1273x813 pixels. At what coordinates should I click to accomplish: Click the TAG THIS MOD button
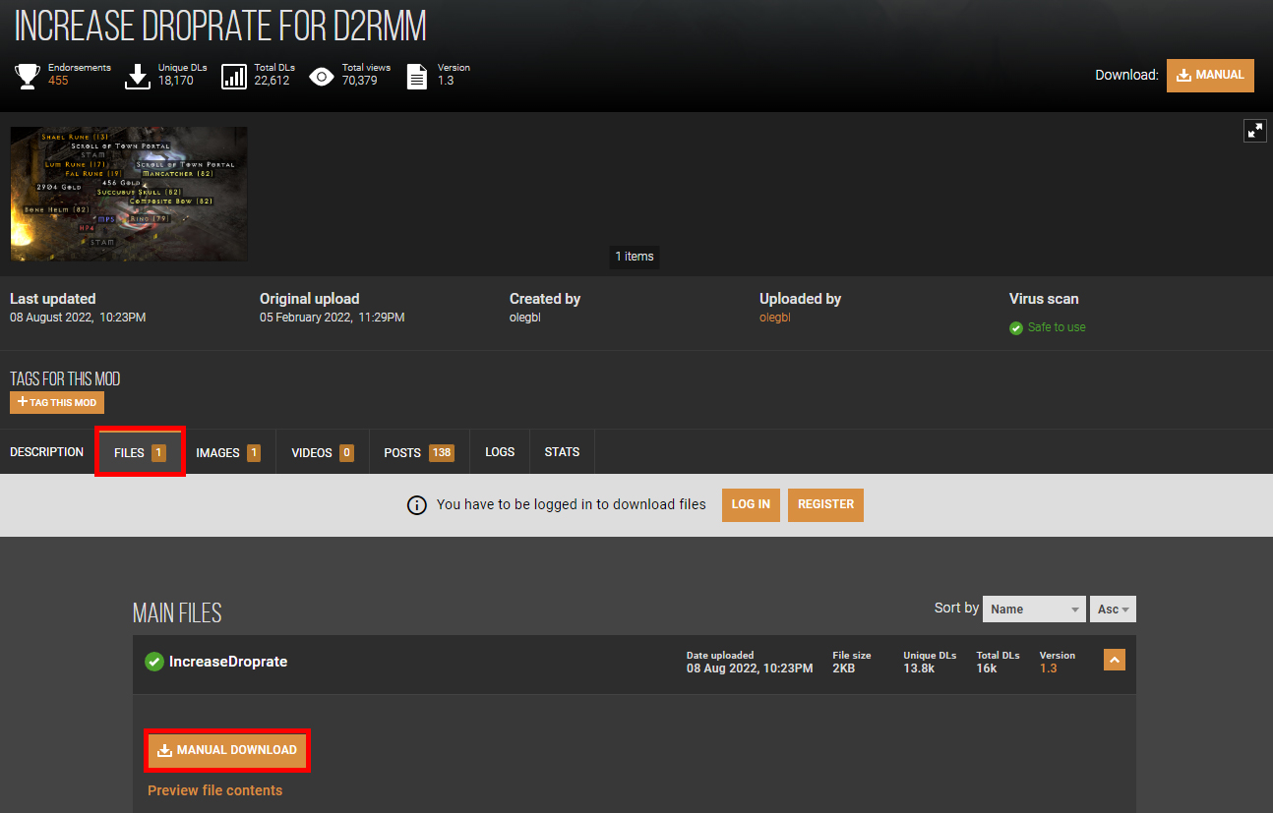57,403
